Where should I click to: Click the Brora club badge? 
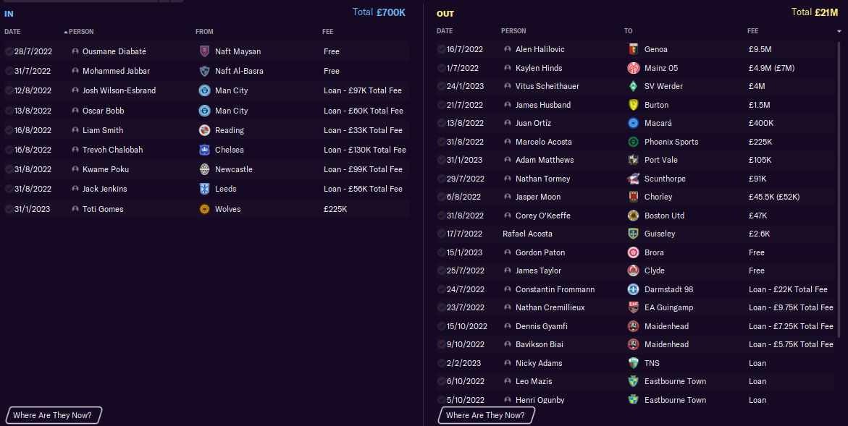click(634, 252)
